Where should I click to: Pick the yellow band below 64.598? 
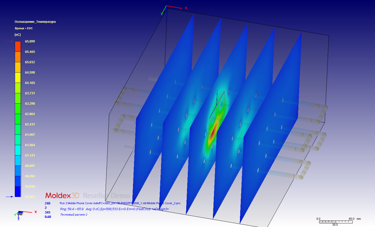(x=18, y=77)
